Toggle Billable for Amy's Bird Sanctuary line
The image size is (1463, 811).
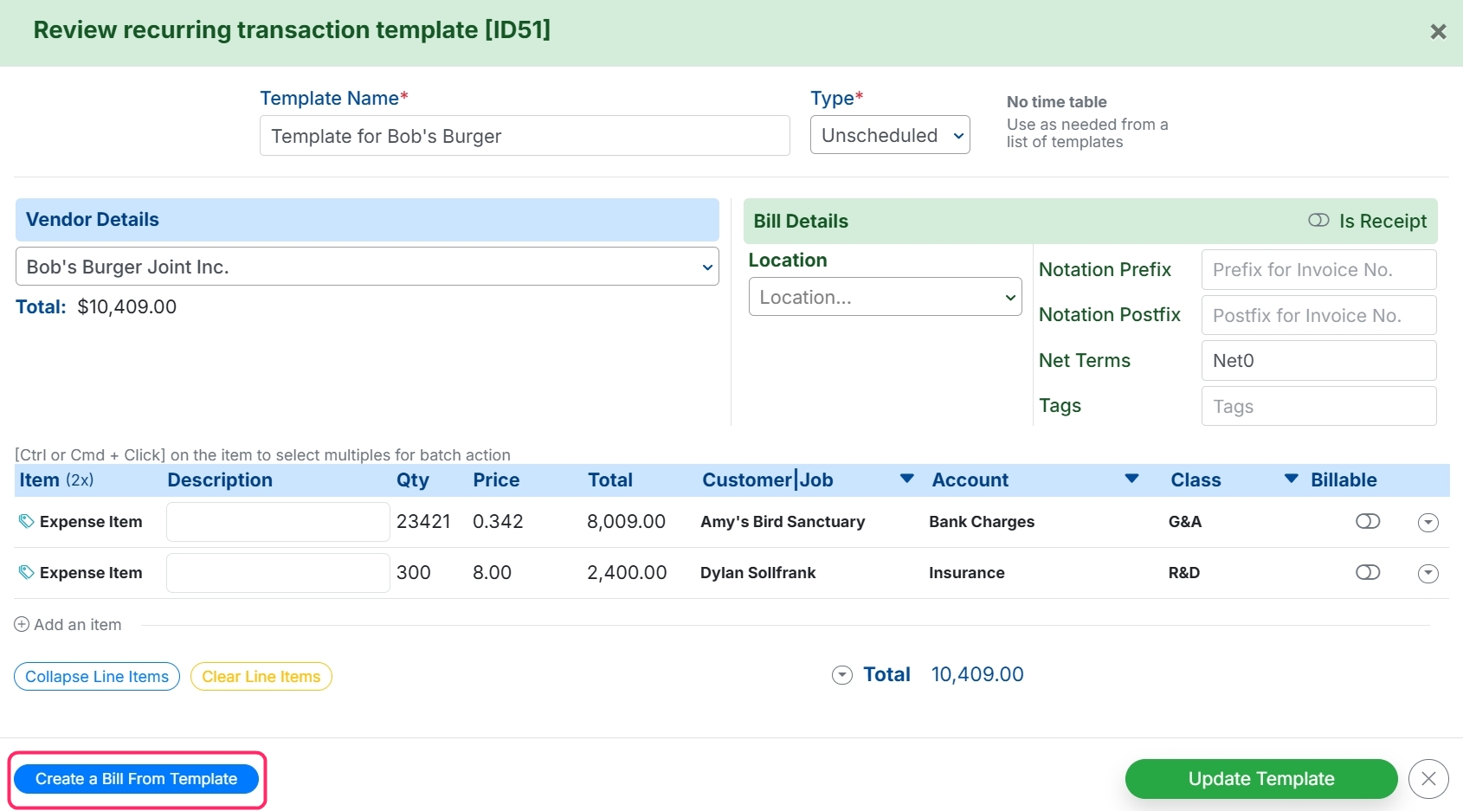1368,521
